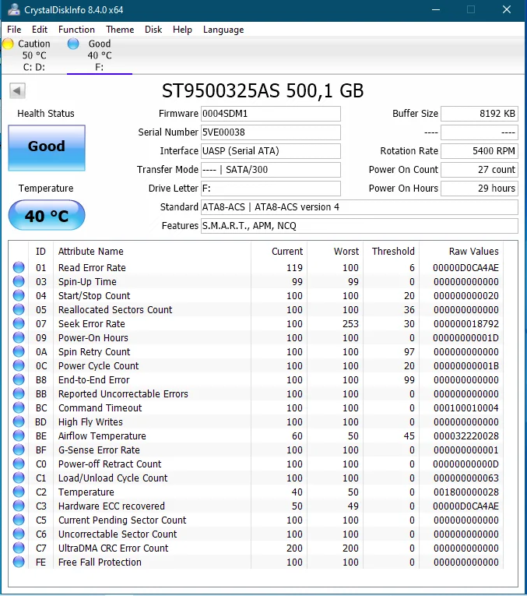
Task: Click raw value 000000018792 of Seek Error Rate
Action: tap(466, 324)
